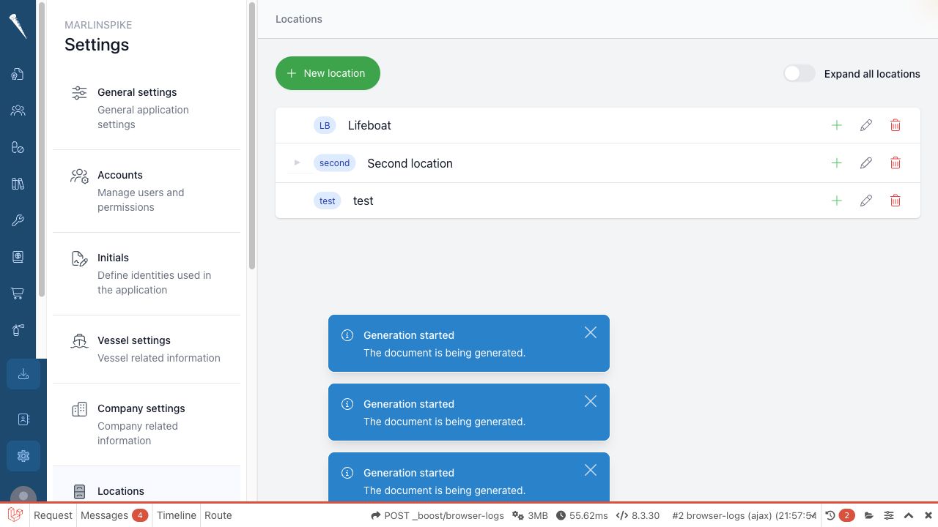Collapse the debug bar with chevron up
Screen dimensions: 938x527
(x=909, y=515)
